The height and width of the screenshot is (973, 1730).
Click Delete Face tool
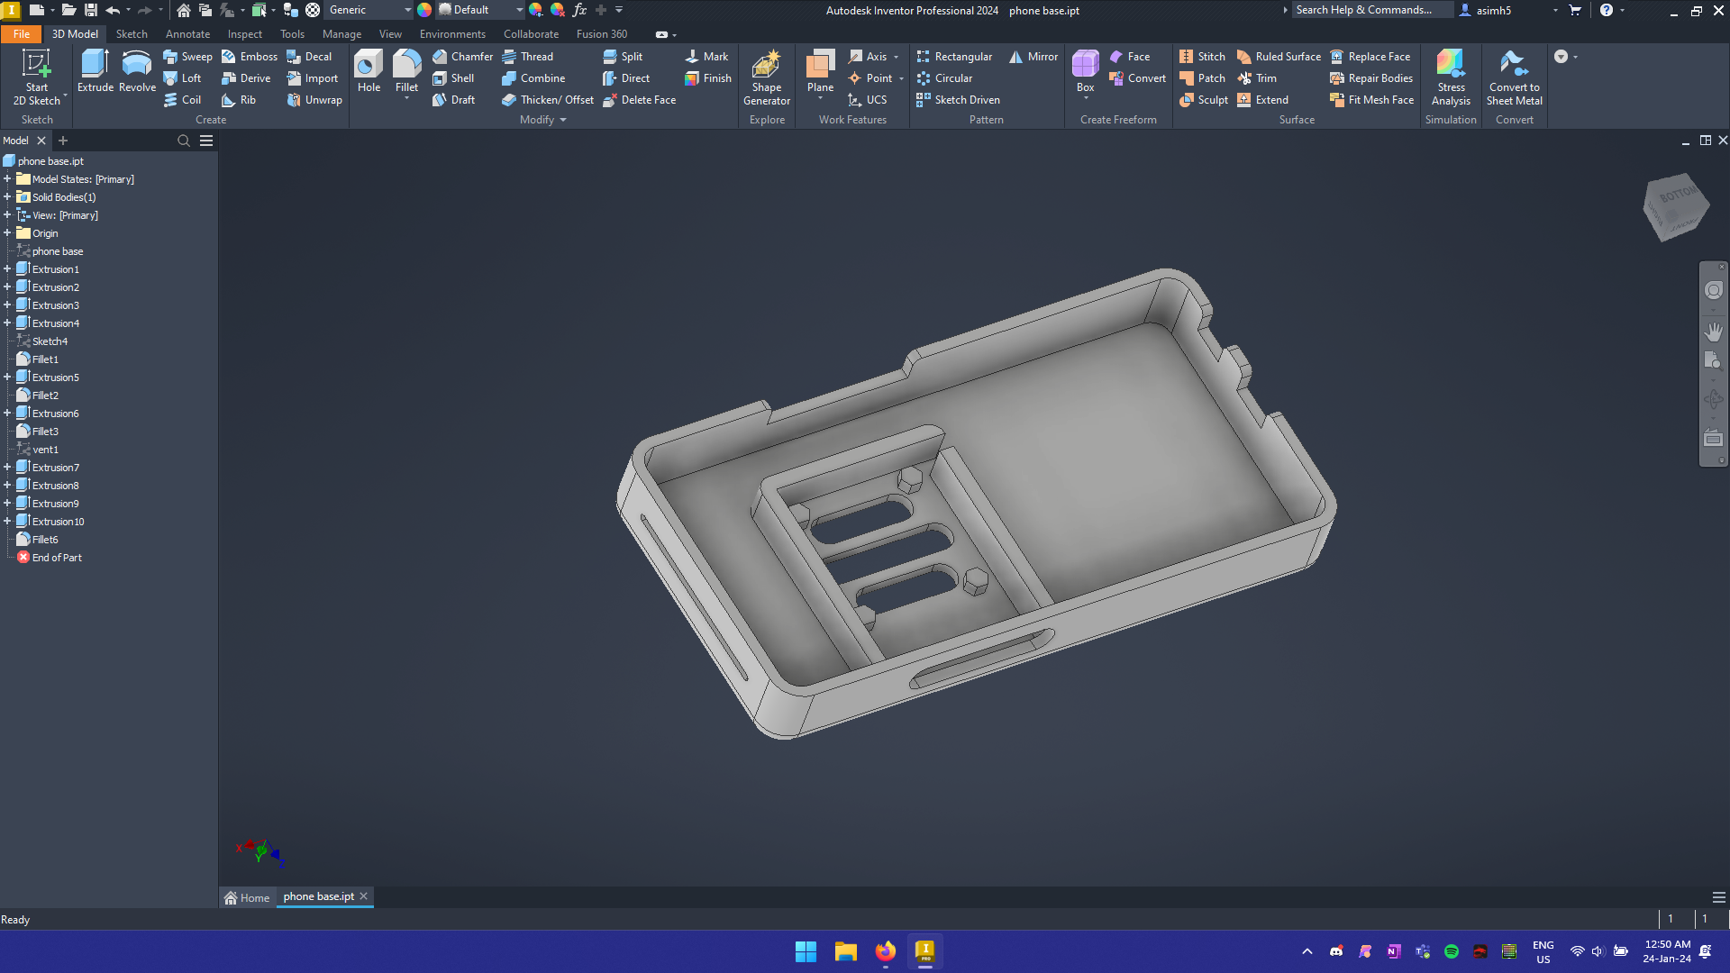pyautogui.click(x=639, y=100)
